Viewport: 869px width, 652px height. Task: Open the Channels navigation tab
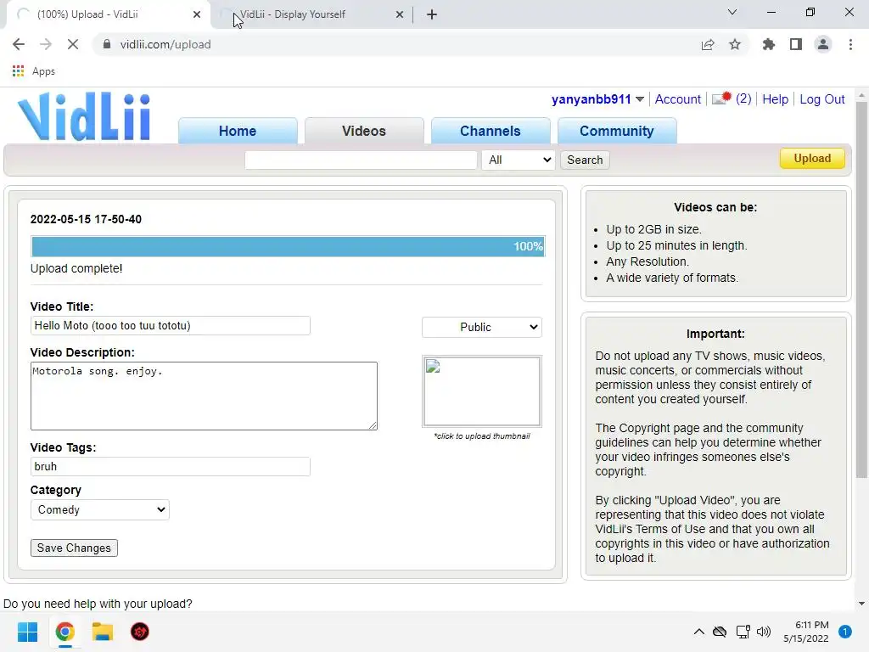(x=491, y=131)
